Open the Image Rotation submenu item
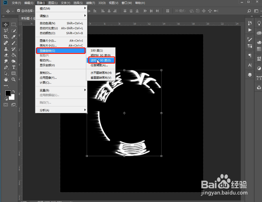 (61, 50)
